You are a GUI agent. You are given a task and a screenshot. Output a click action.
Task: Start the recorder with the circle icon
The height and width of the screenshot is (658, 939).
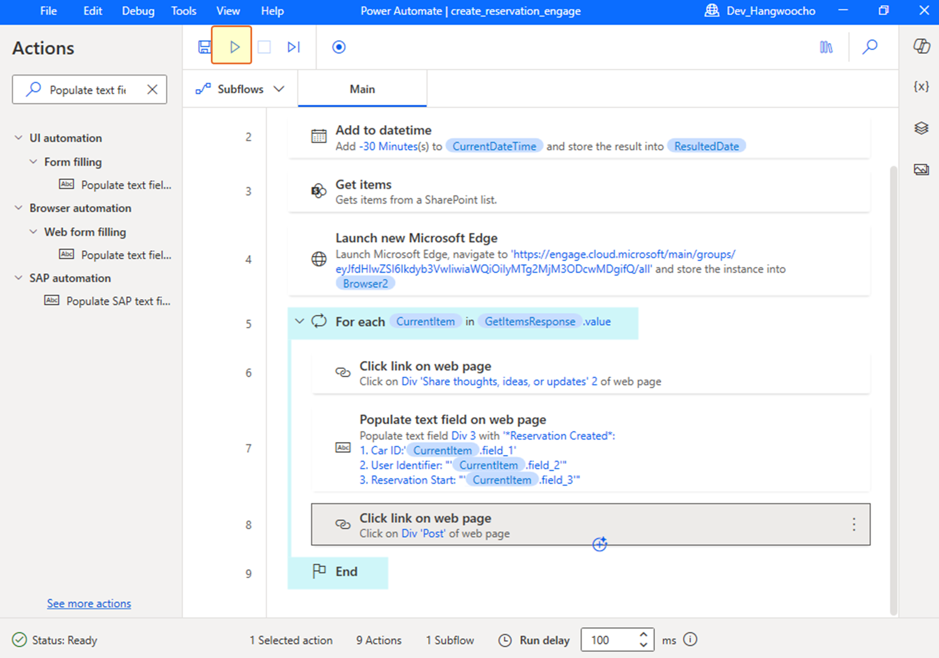(339, 47)
